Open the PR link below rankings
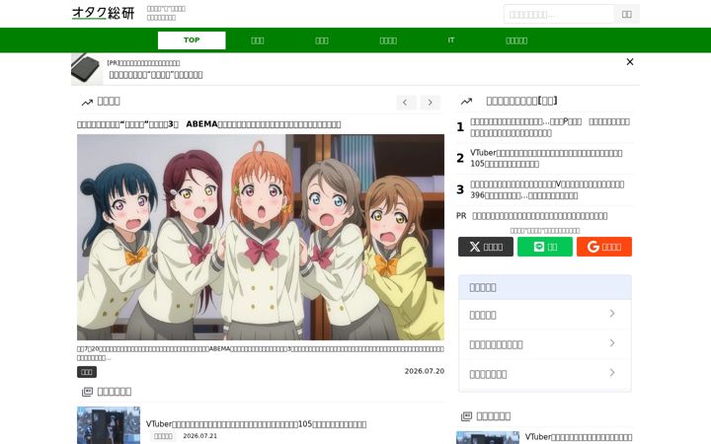The height and width of the screenshot is (444, 711). coord(539,216)
